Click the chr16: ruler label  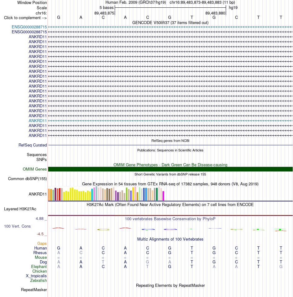click(x=41, y=13)
